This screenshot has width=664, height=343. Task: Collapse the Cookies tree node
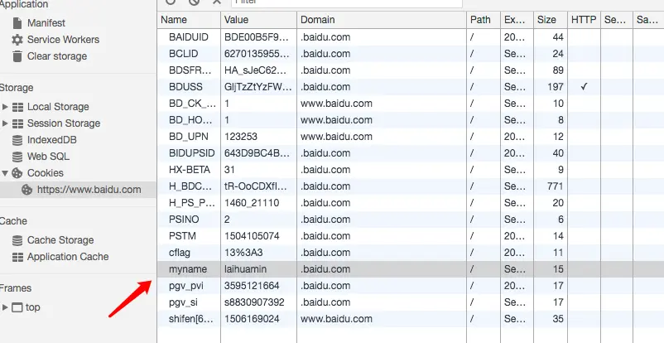(6, 173)
